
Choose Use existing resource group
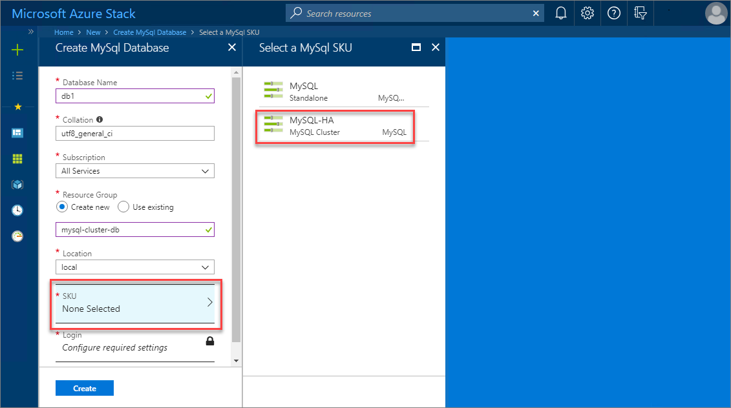coord(123,207)
